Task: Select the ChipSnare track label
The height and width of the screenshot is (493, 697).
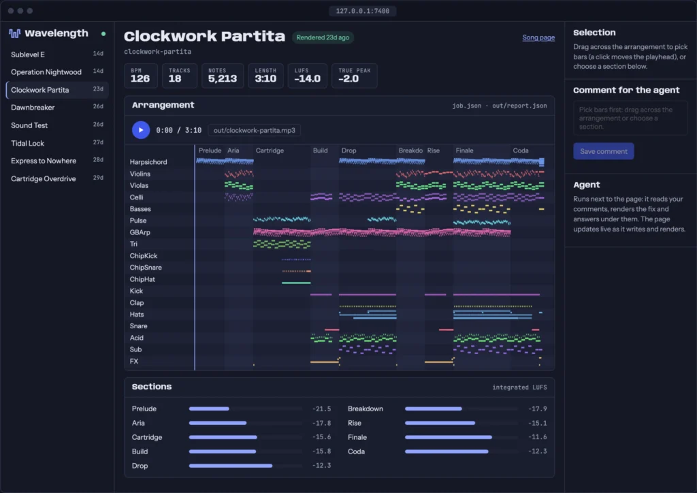Action: pos(146,268)
